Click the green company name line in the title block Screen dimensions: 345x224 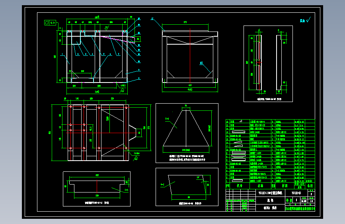click(x=300, y=208)
